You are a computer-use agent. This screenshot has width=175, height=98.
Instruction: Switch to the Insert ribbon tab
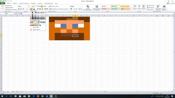[x=15, y=3]
